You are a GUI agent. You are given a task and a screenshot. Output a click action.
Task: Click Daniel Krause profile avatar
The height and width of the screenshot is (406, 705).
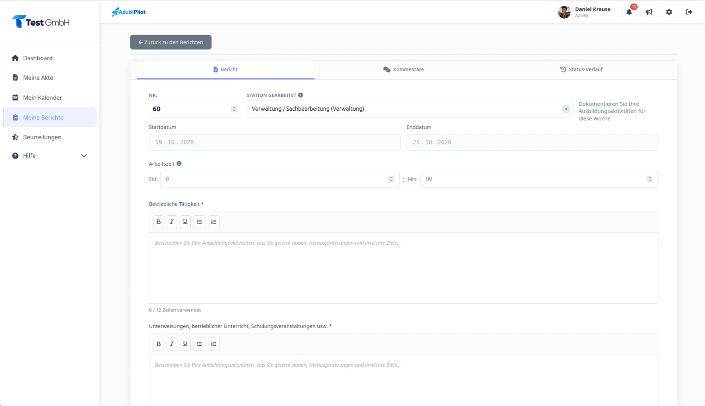[x=564, y=12]
